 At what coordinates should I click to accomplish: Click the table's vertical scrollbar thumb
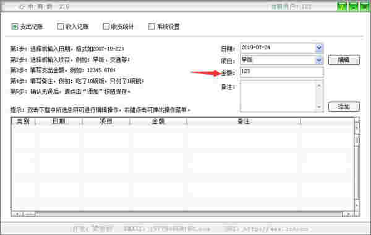357,141
